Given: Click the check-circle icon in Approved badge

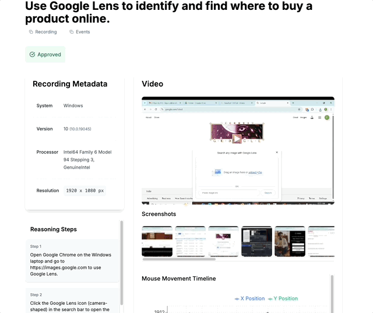Looking at the screenshot, I should point(33,54).
